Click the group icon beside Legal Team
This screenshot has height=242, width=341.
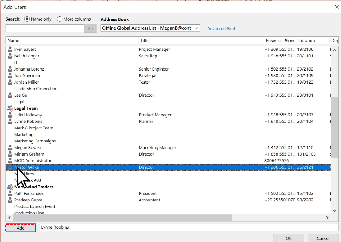click(x=10, y=109)
